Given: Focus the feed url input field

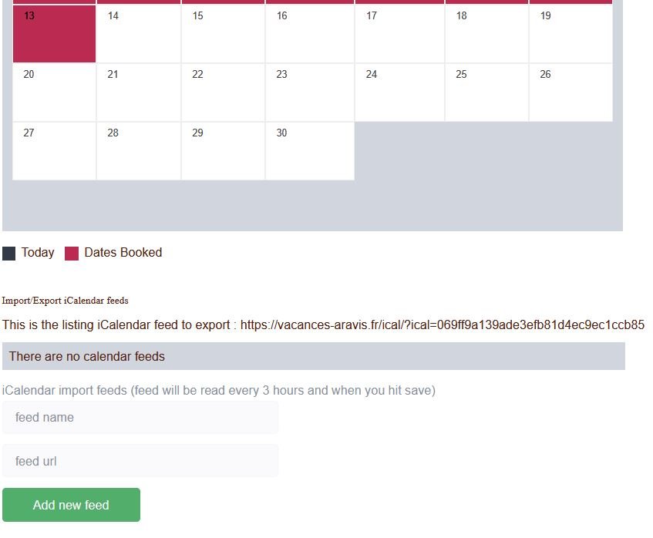Looking at the screenshot, I should click(140, 461).
